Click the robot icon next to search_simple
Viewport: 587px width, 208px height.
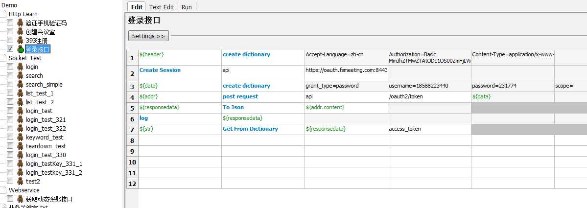(x=20, y=84)
